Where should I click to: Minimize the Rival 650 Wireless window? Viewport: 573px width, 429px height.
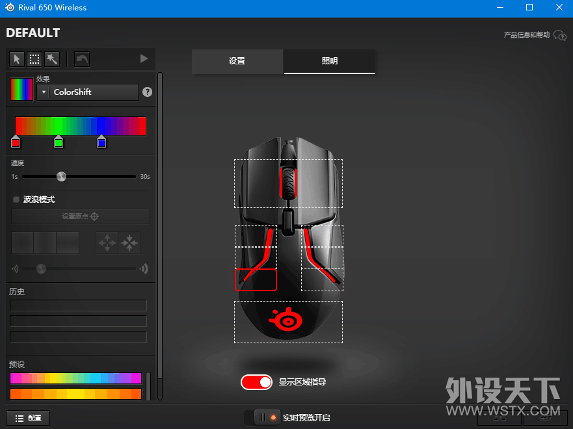[500, 7]
